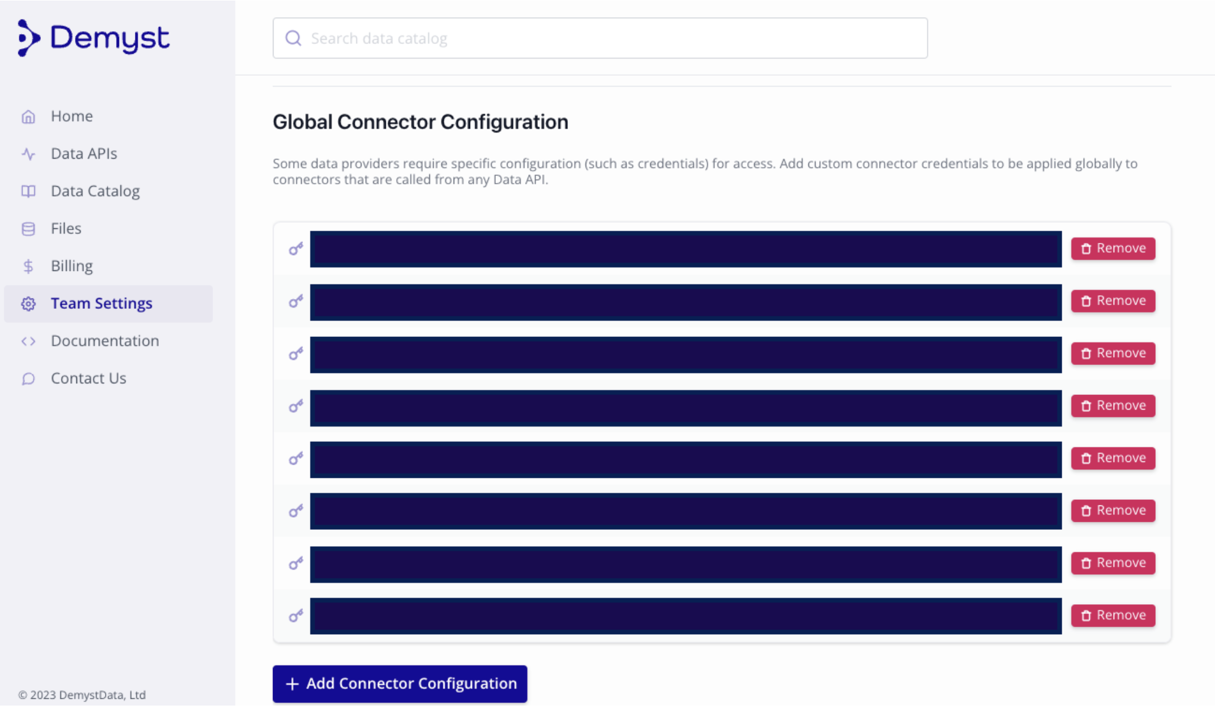Viewport: 1215px width, 708px height.
Task: Click the Home house icon in the sidebar
Action: (x=28, y=117)
